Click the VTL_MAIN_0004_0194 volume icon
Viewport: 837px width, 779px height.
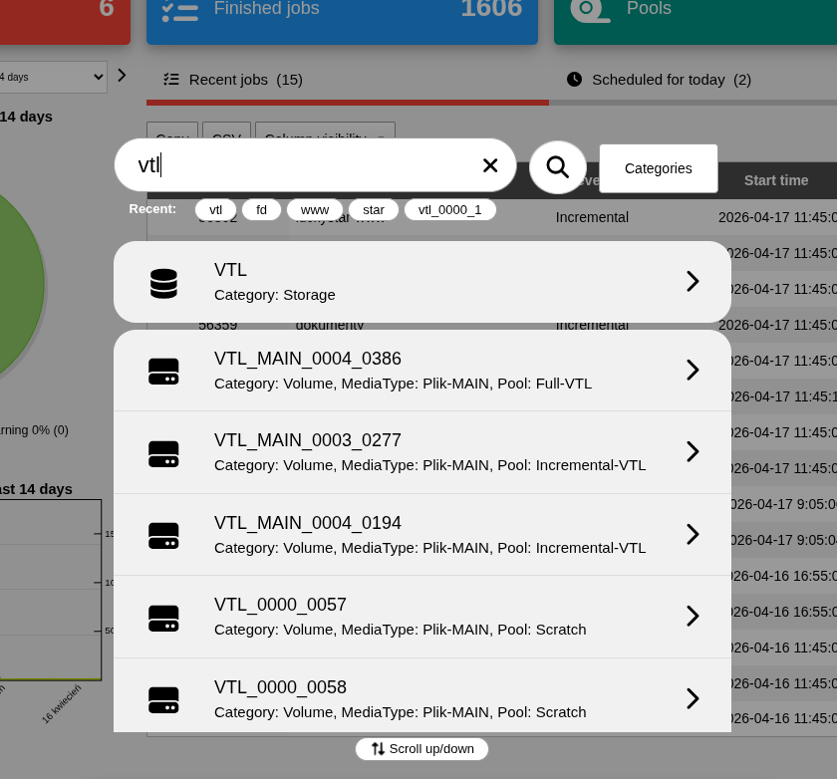[x=163, y=535]
